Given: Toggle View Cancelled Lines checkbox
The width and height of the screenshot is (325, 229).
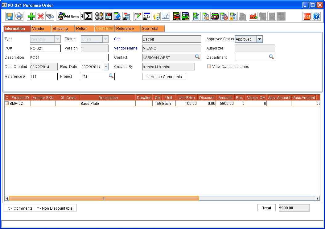Looking at the screenshot, I should tap(209, 66).
